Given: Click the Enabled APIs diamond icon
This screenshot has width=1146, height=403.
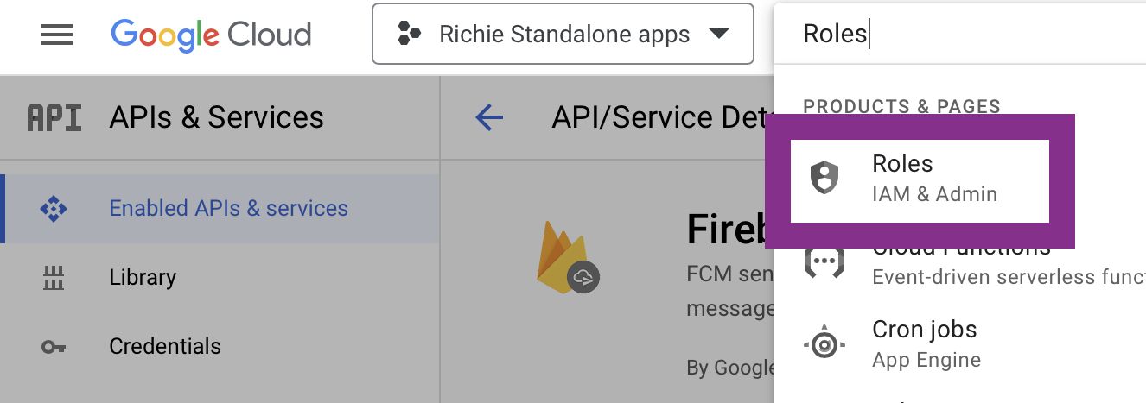Looking at the screenshot, I should tap(54, 209).
